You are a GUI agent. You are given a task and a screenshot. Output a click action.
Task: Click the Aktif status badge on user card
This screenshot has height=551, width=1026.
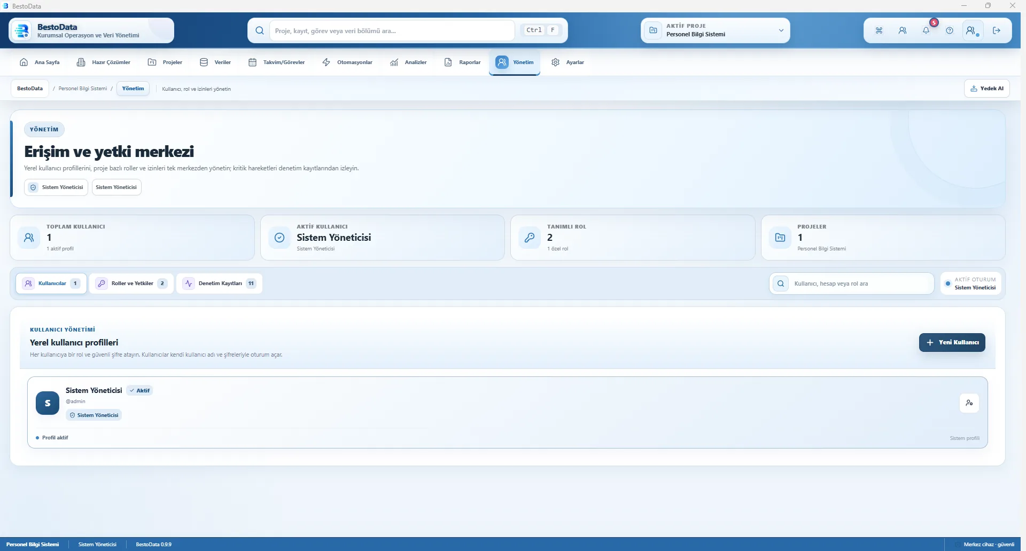point(140,390)
